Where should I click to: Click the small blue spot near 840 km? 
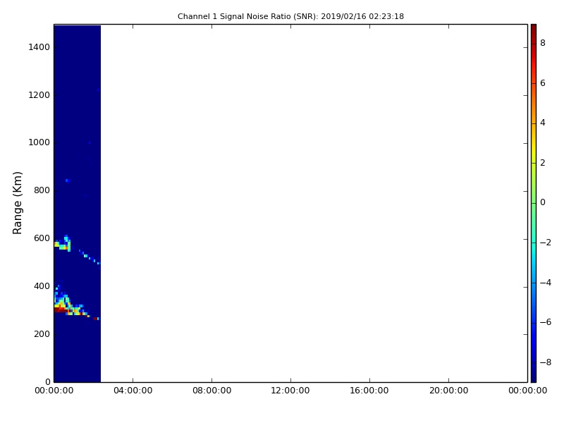tap(68, 180)
